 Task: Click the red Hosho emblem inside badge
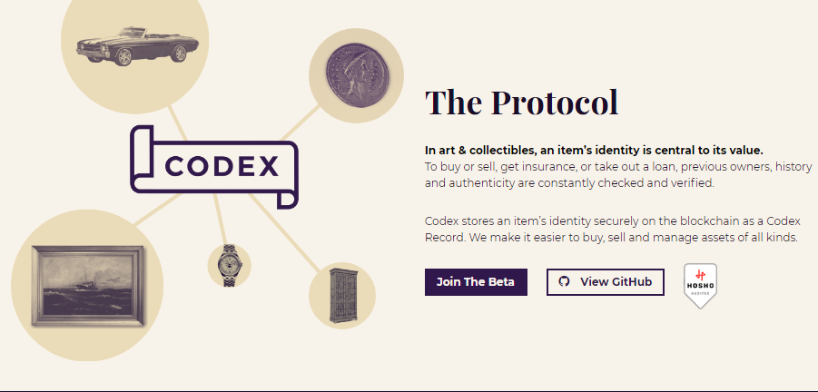[x=700, y=275]
